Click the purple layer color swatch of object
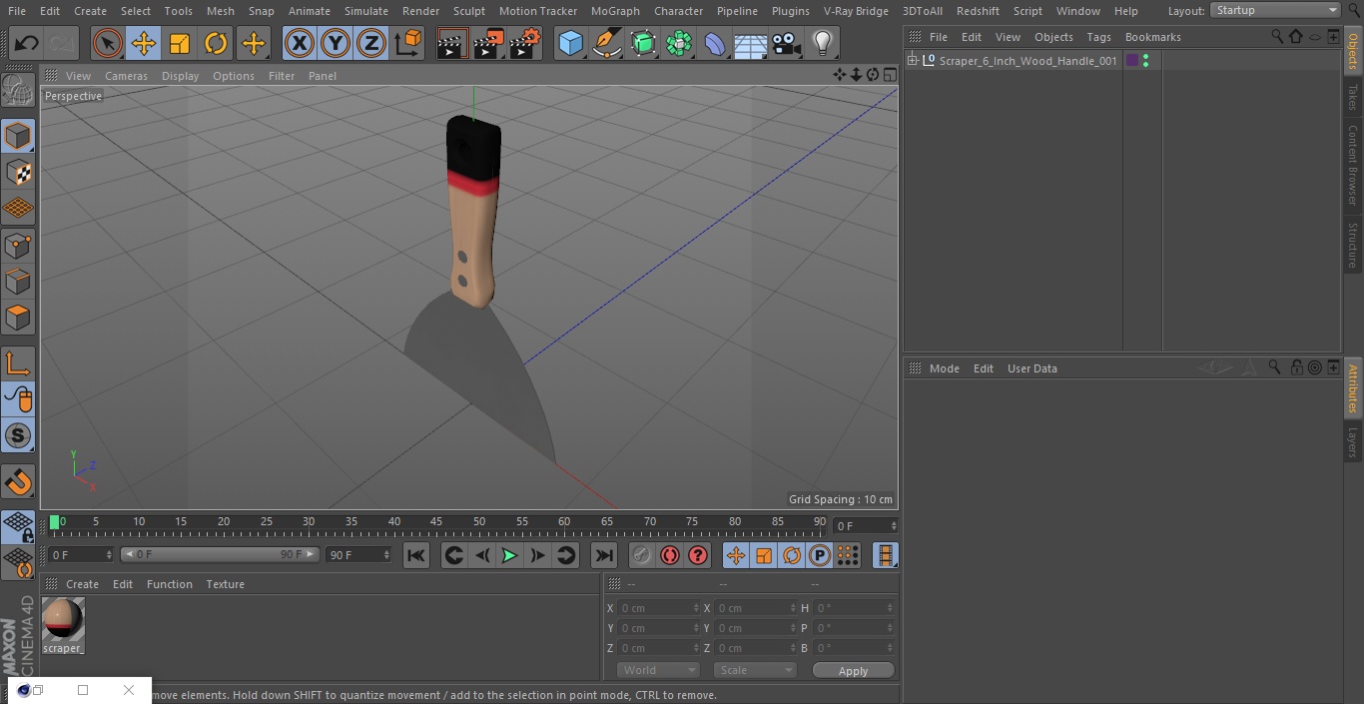Viewport: 1364px width, 704px height. coord(1132,61)
